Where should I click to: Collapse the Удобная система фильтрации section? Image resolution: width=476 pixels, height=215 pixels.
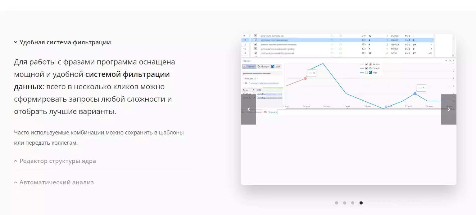62,42
